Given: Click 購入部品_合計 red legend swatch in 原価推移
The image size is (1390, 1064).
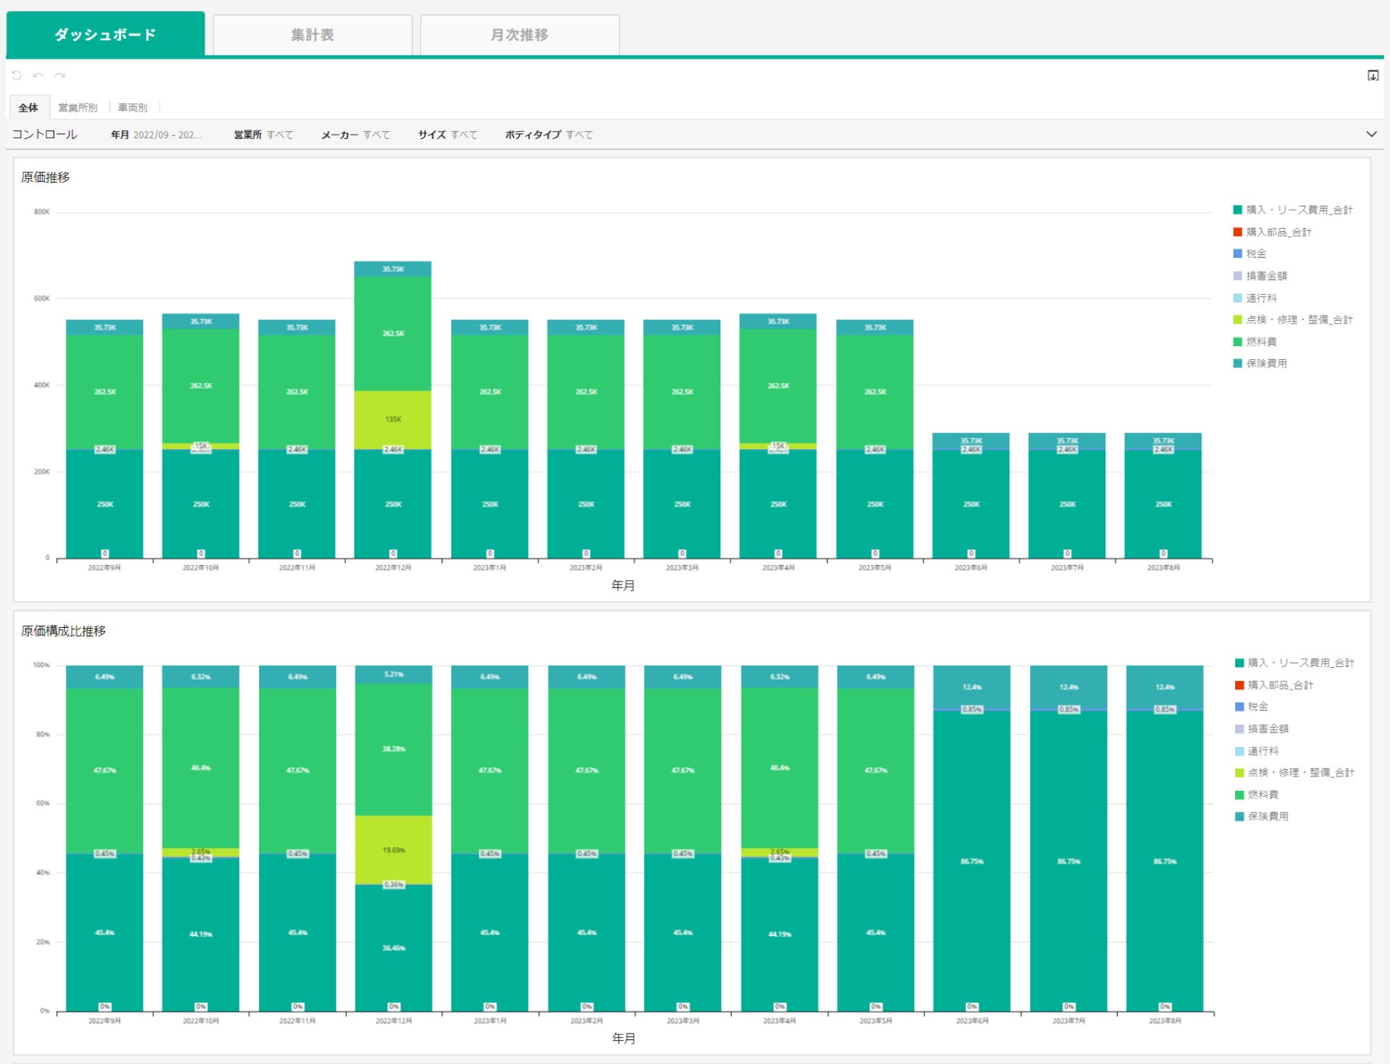Looking at the screenshot, I should (x=1238, y=232).
